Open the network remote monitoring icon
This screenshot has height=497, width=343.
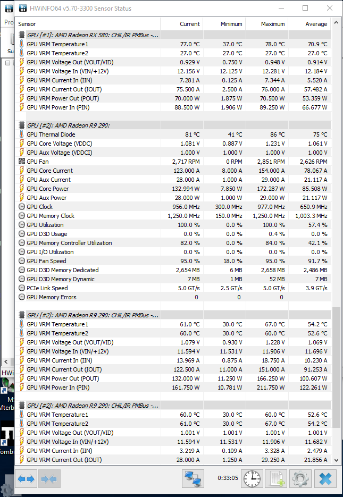(x=193, y=478)
